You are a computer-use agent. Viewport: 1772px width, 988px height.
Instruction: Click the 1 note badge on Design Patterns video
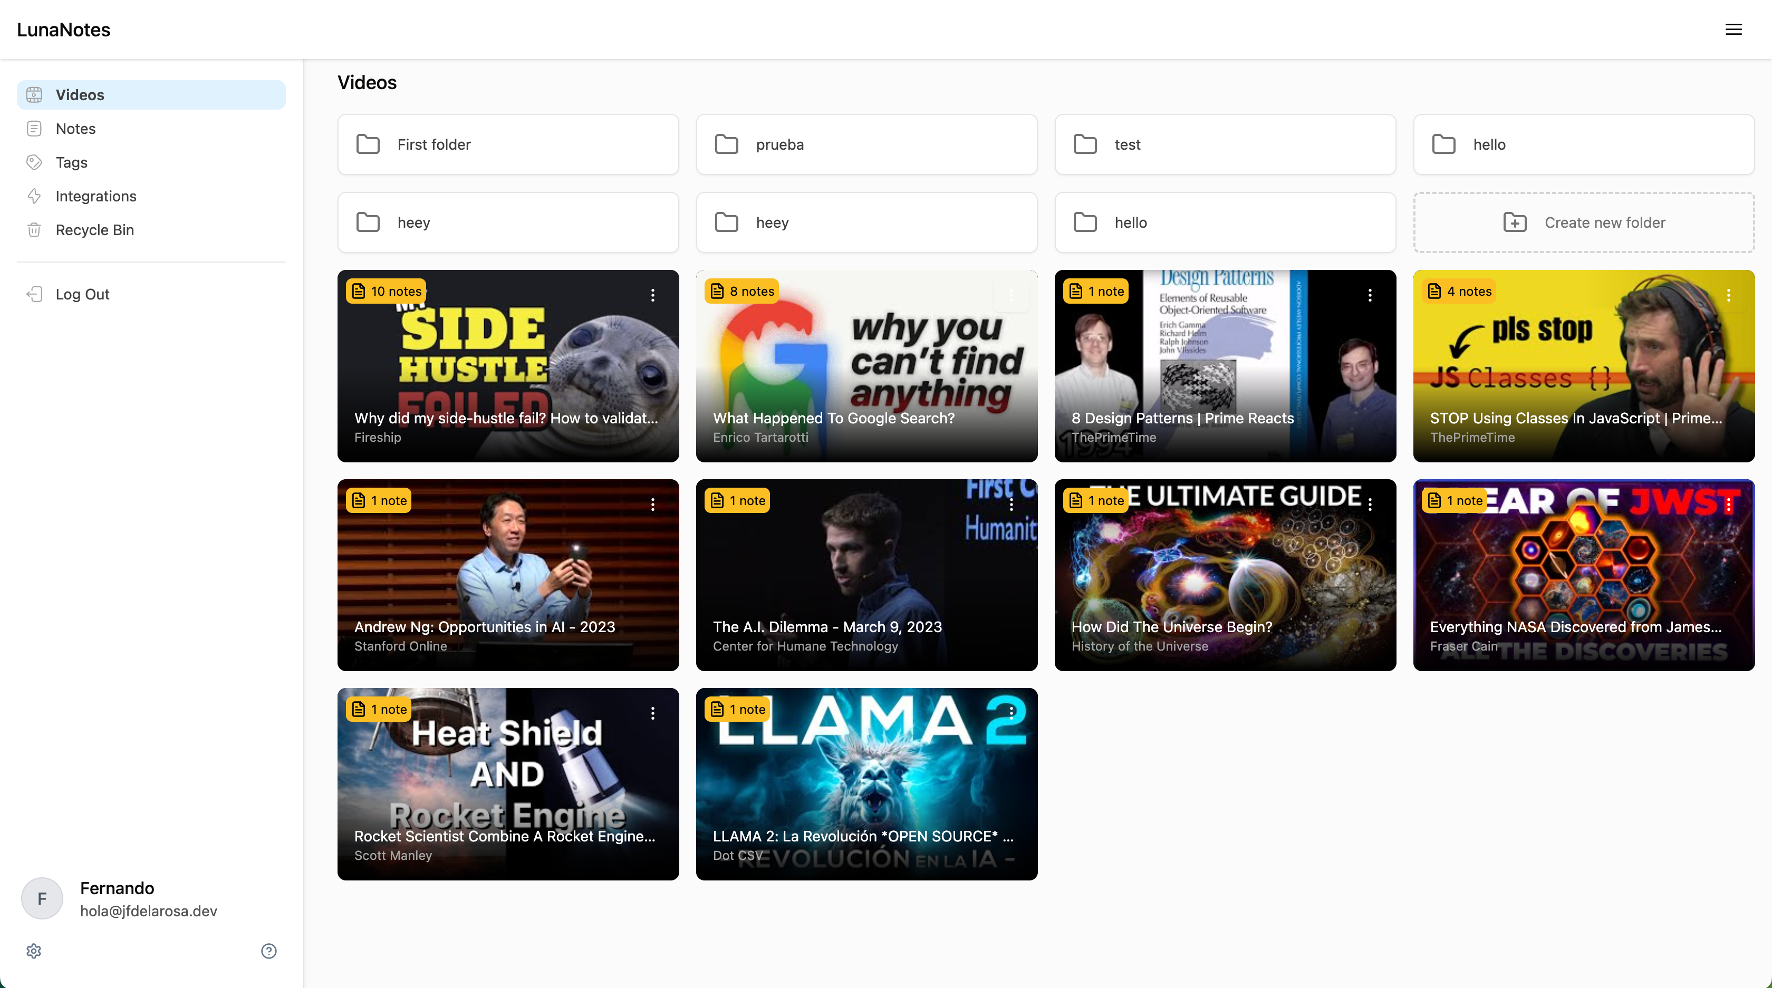pyautogui.click(x=1096, y=292)
